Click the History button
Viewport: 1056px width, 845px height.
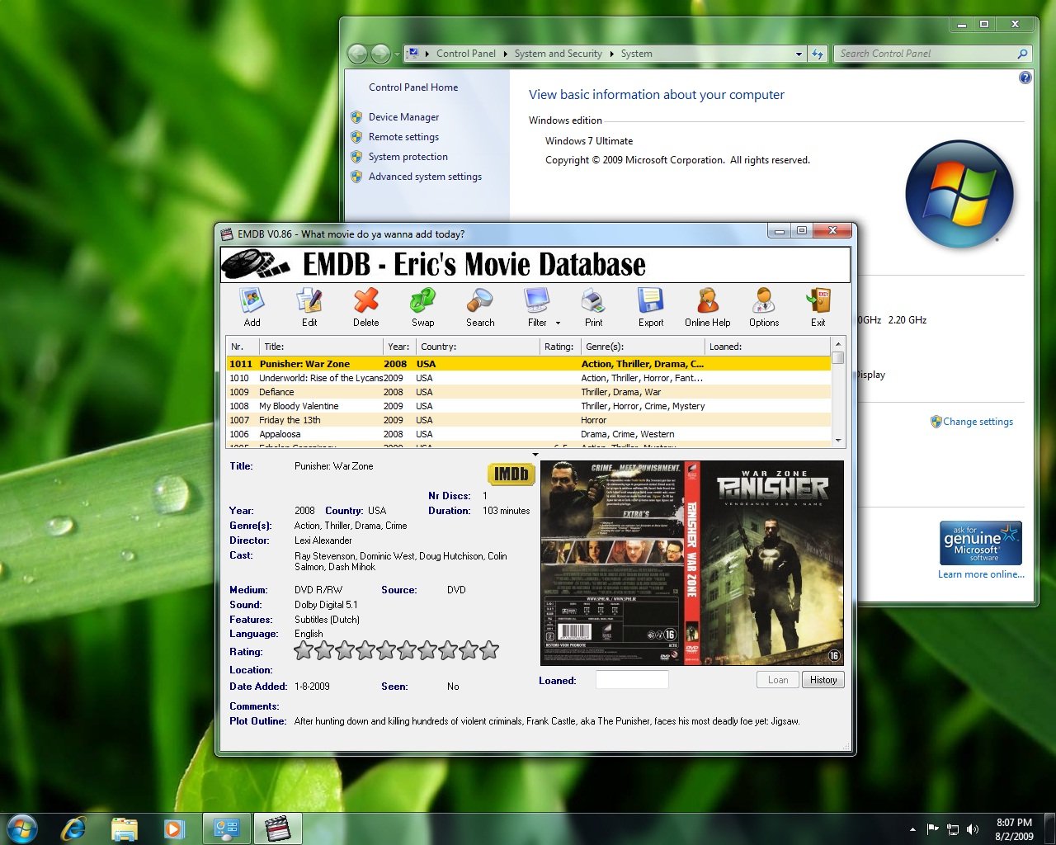coord(823,680)
